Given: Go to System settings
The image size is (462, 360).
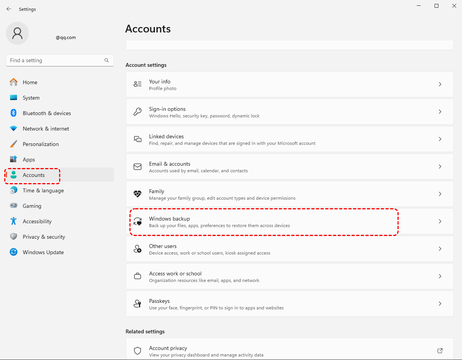Looking at the screenshot, I should pos(60,97).
